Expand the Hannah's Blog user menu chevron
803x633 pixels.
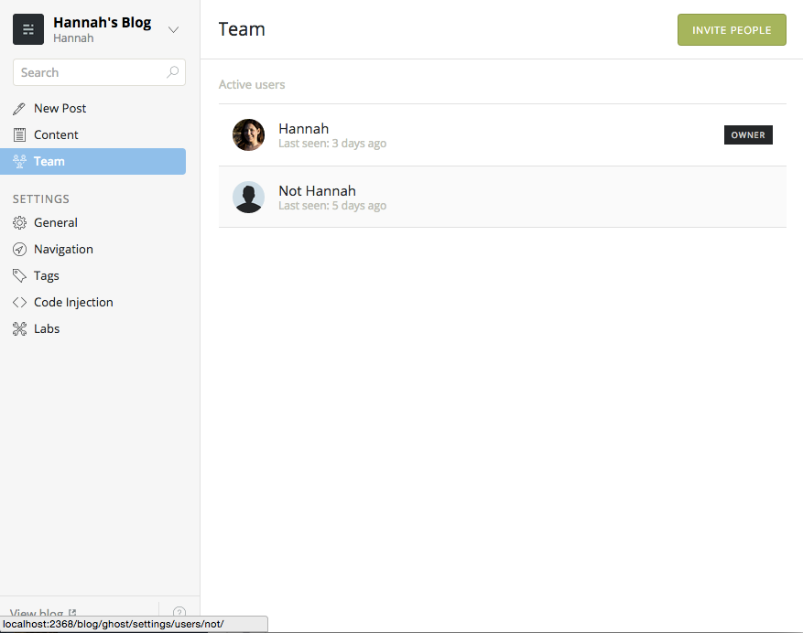click(x=174, y=29)
